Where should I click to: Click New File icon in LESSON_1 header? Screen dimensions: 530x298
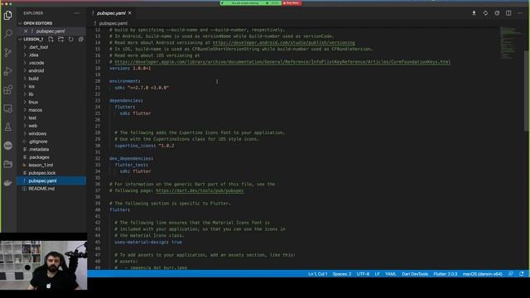click(51, 39)
